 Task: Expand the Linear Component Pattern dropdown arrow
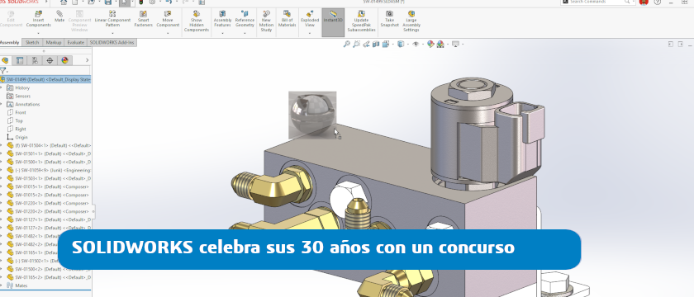(112, 34)
